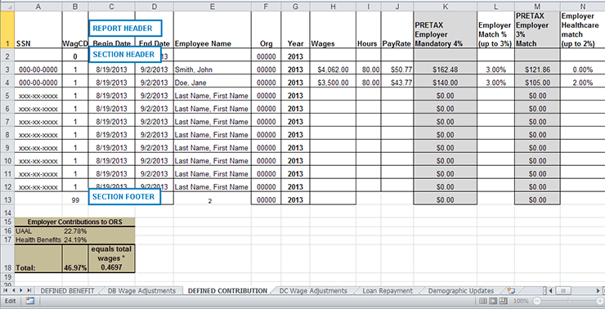Click the Select All corner button
605x309 pixels.
pyautogui.click(x=7, y=7)
